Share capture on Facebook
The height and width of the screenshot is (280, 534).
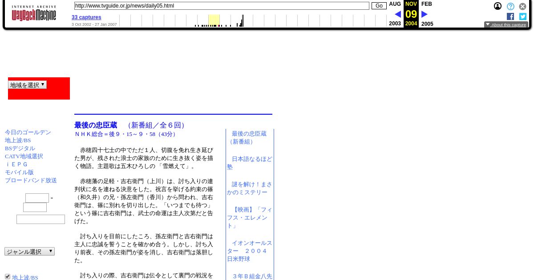click(x=510, y=16)
